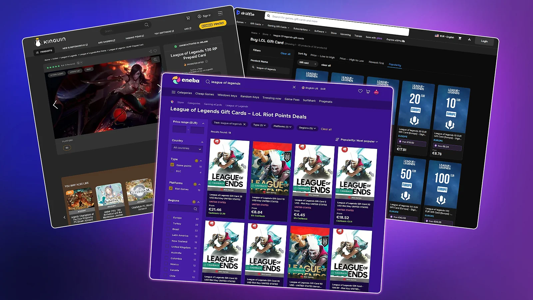533x300 pixels.
Task: Expand the Regions (5) filter dropdown
Action: pos(307,127)
